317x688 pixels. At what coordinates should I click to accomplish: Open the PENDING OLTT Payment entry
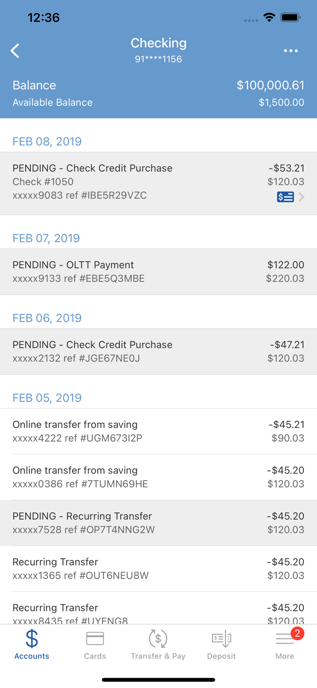[158, 271]
